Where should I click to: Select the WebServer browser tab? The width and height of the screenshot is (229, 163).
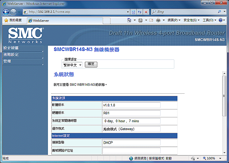coord(65,21)
